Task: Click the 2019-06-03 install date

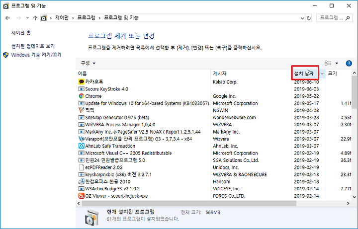Action: [306, 89]
